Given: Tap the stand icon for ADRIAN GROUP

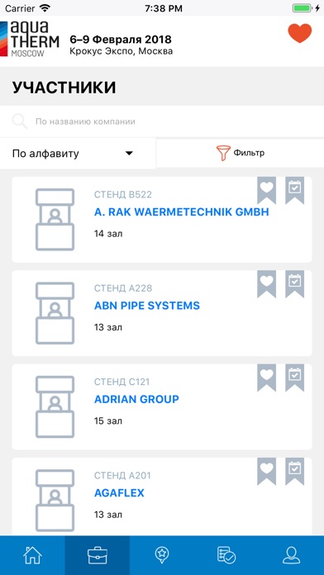Looking at the screenshot, I should point(55,407).
